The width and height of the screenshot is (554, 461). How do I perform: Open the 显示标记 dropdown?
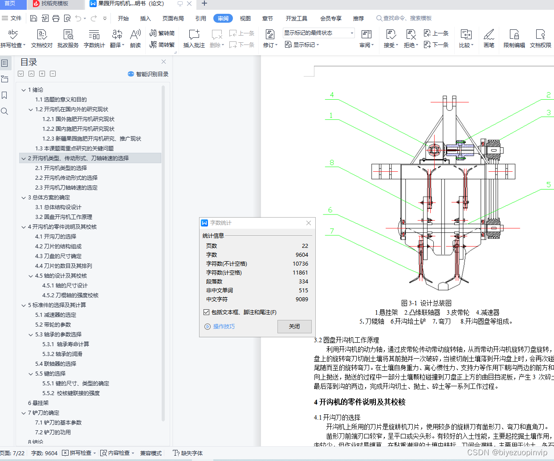click(302, 44)
